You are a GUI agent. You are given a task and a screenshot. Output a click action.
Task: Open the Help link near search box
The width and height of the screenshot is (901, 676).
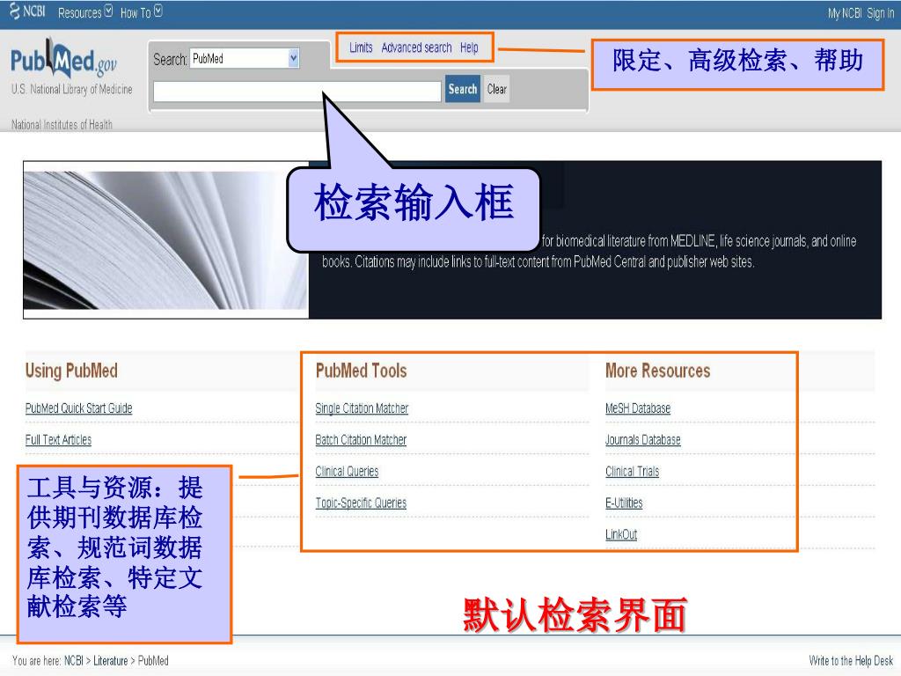[x=469, y=48]
